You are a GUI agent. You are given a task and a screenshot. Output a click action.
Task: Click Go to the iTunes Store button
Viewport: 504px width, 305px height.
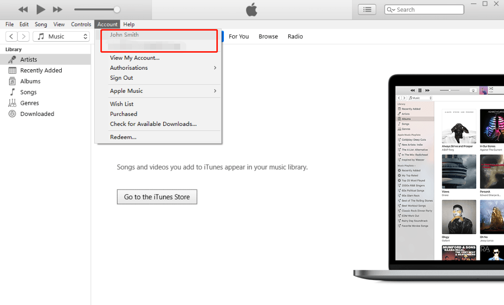pyautogui.click(x=157, y=197)
